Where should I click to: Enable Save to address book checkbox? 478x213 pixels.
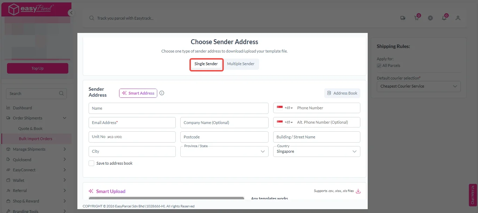click(91, 163)
